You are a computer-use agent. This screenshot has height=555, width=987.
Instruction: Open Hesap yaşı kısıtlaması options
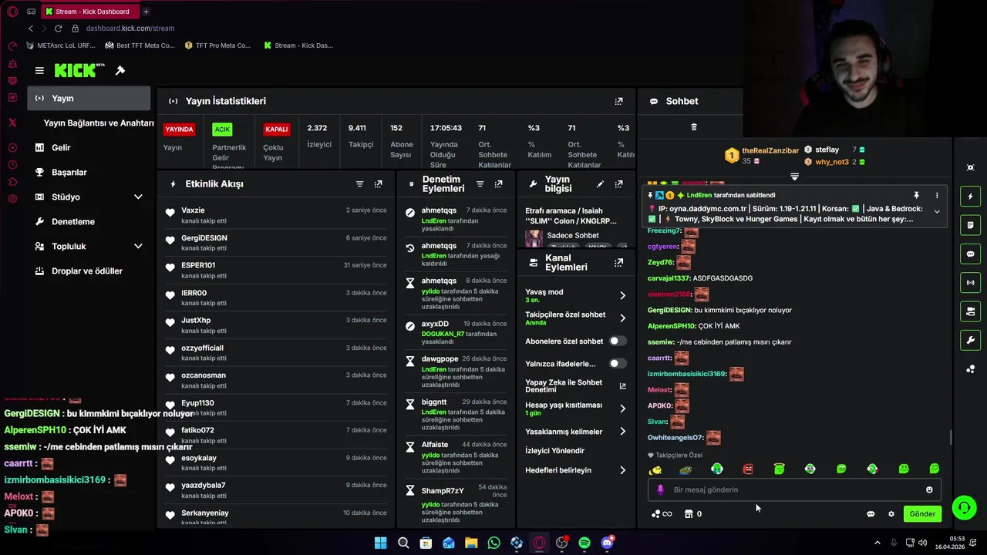622,409
